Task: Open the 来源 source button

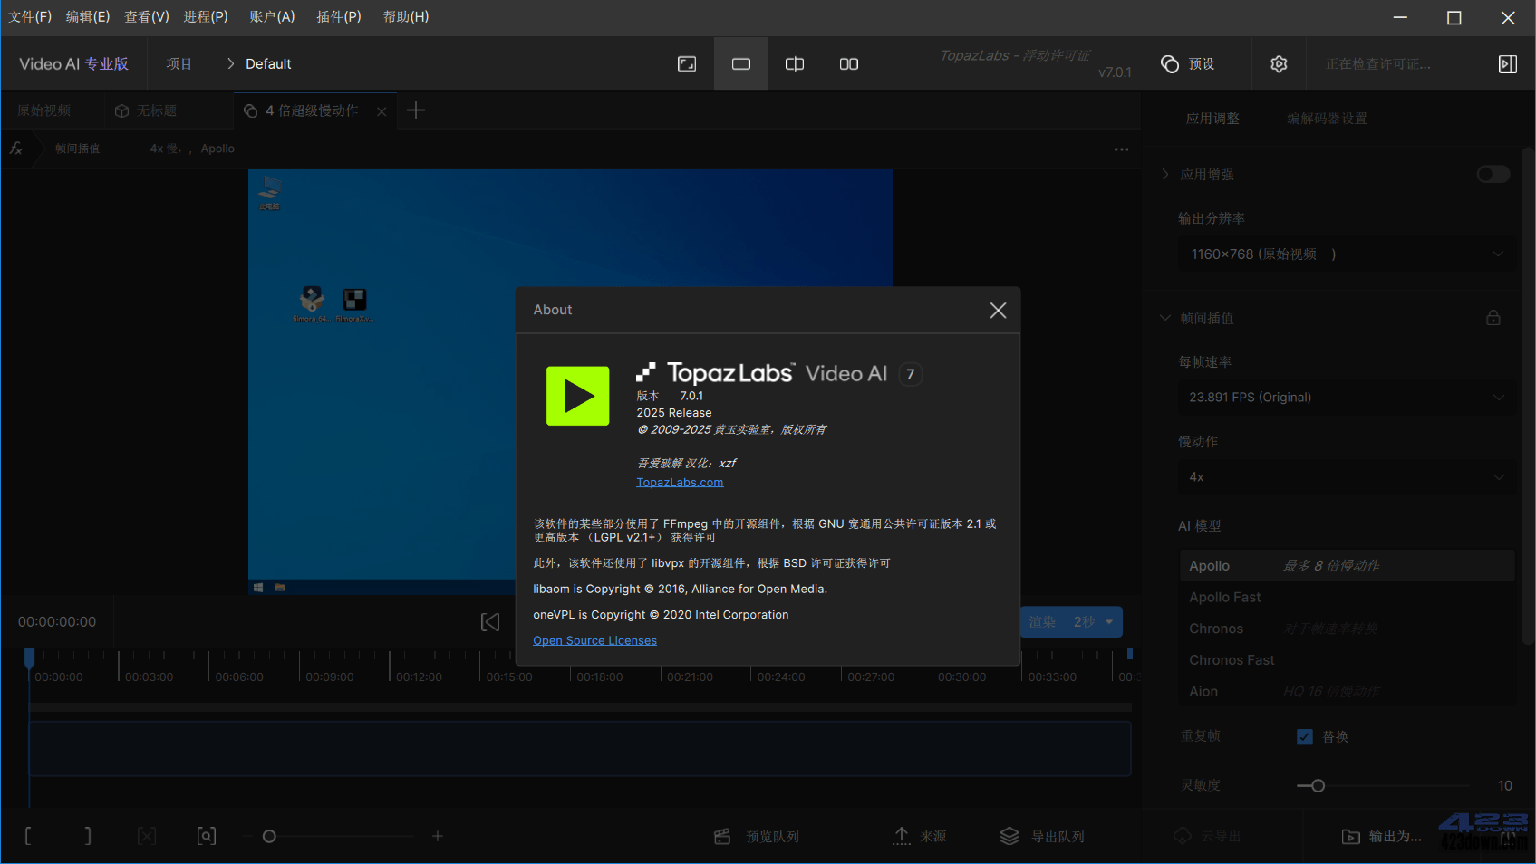Action: (920, 836)
